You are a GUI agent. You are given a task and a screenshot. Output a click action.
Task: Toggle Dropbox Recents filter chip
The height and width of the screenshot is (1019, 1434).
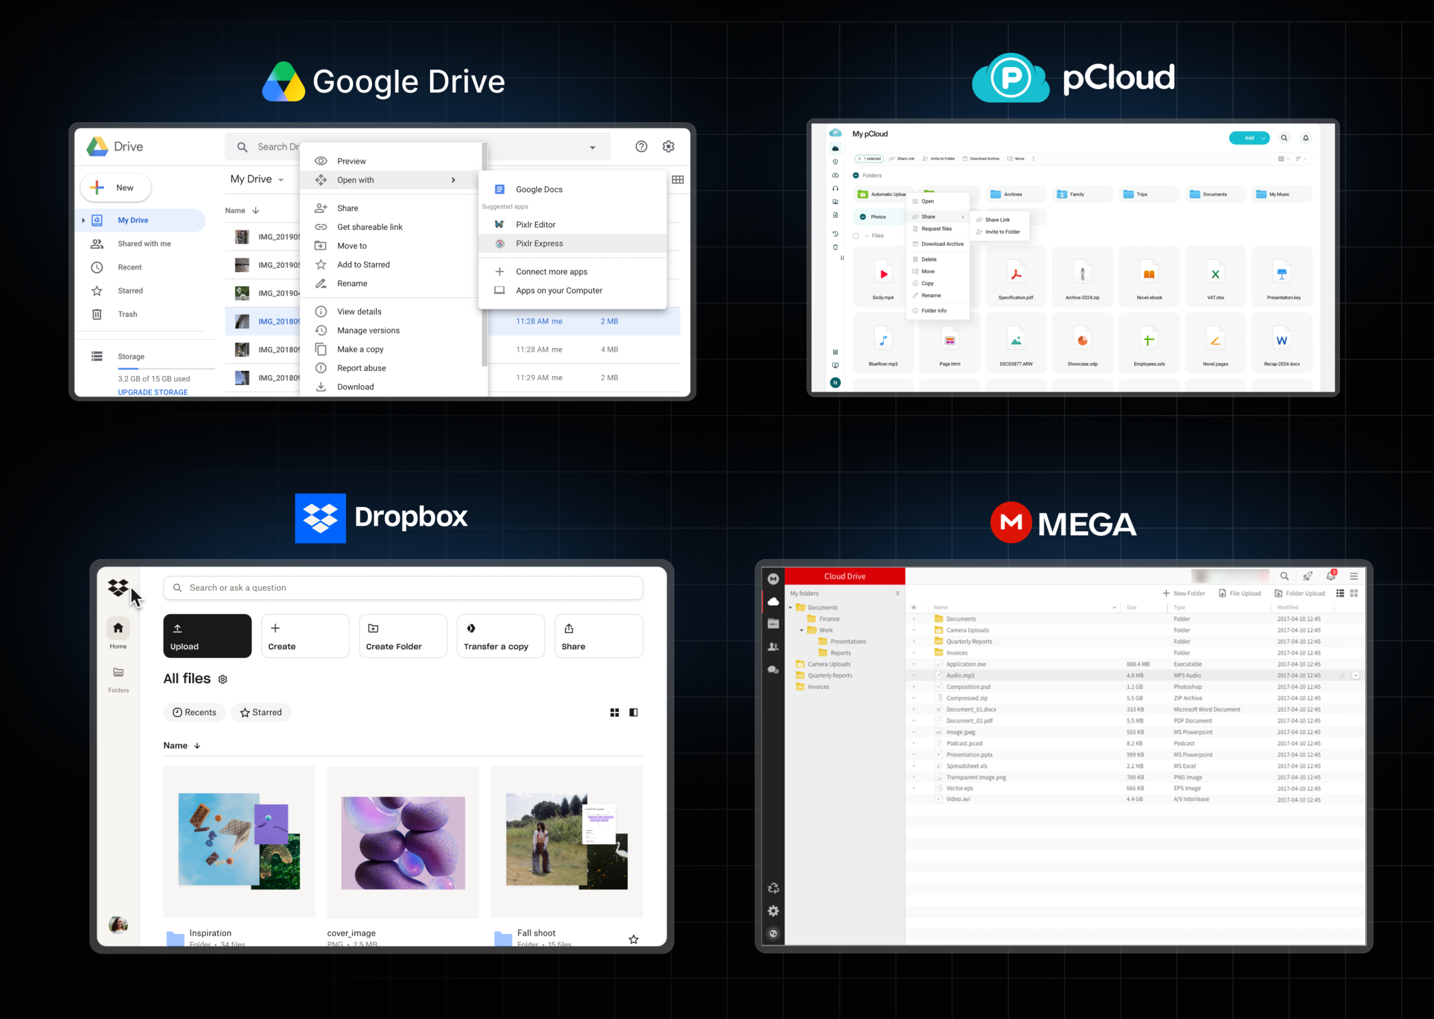click(x=194, y=713)
